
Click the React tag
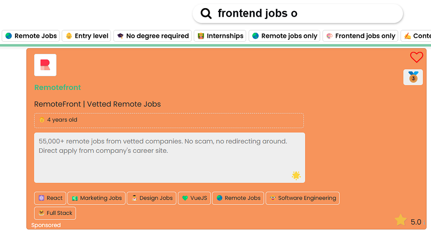[50, 198]
